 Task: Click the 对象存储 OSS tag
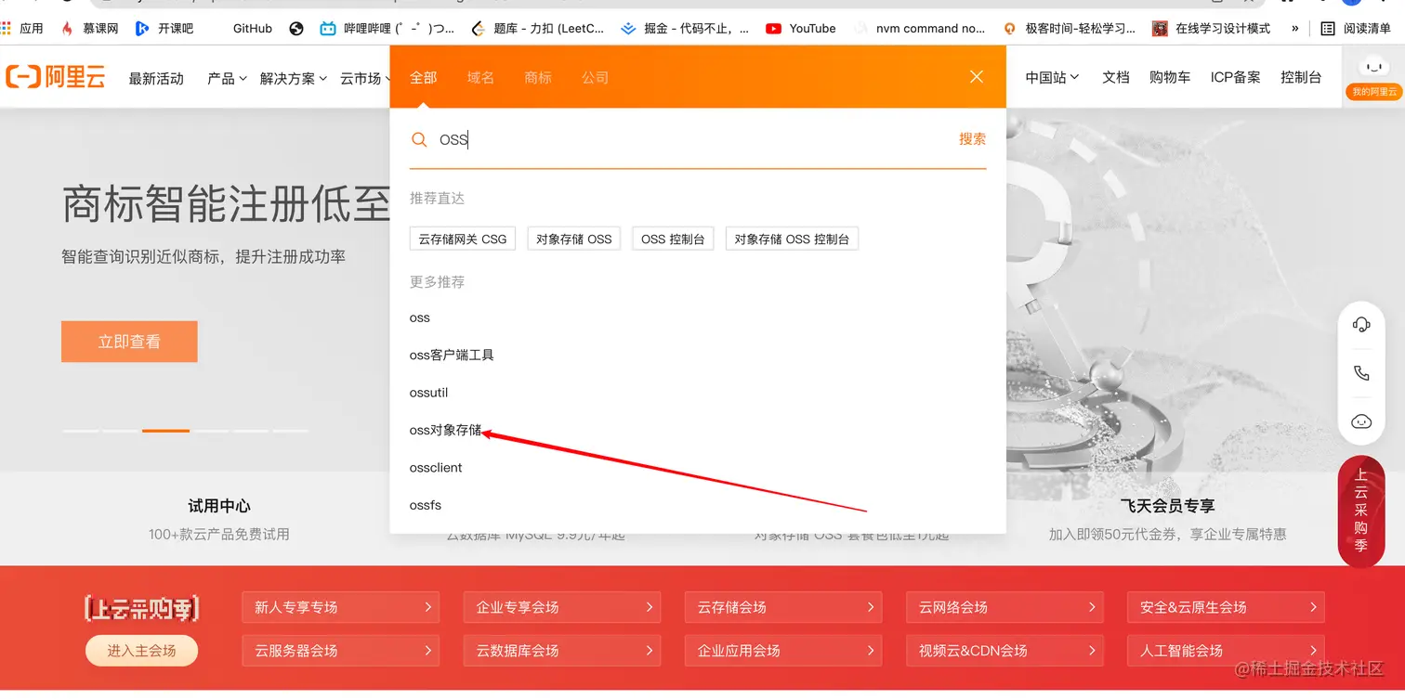(573, 239)
